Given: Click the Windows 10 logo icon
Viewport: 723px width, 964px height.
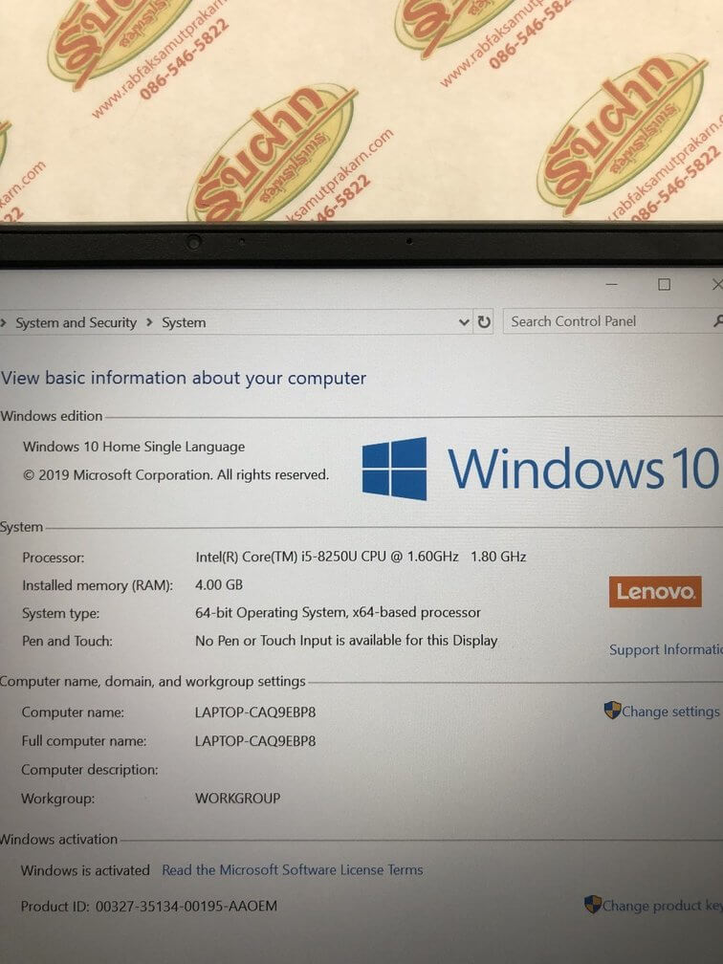Looking at the screenshot, I should (x=394, y=469).
